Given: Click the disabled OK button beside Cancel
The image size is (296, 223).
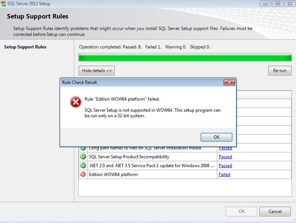Looking at the screenshot, I should (x=241, y=211).
